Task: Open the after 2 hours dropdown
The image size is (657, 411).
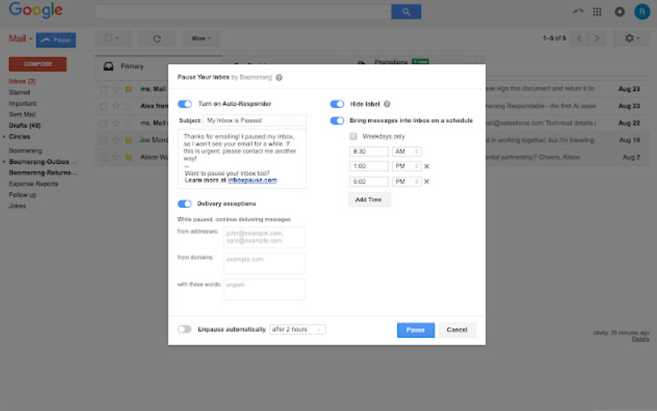Action: coord(297,329)
